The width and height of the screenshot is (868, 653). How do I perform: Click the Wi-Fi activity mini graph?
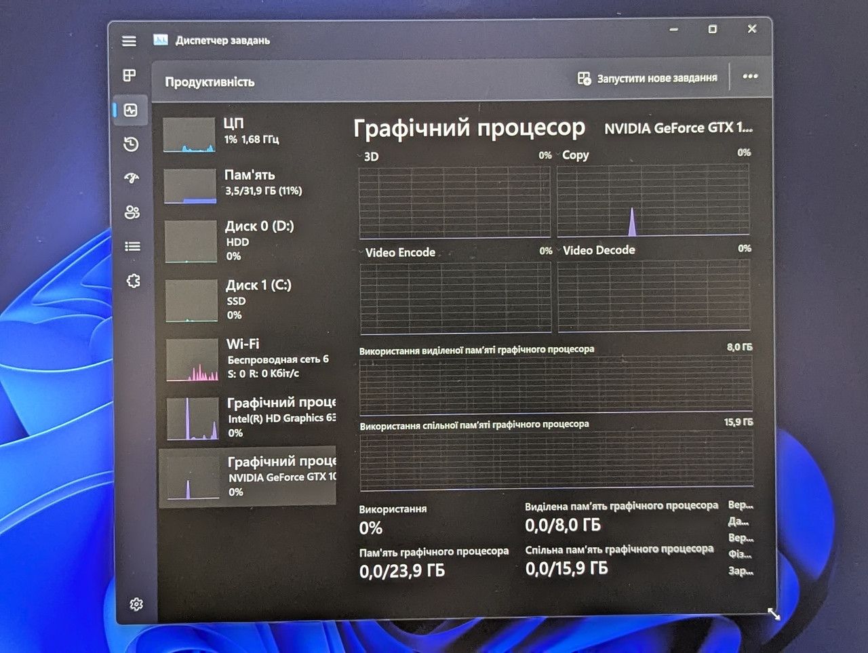(193, 360)
